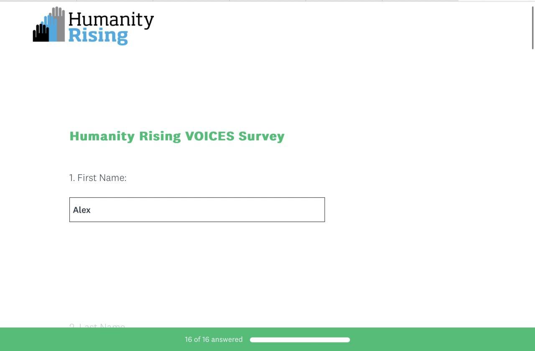Click the "16 of 16 answered" counter
This screenshot has height=351, width=535.
pyautogui.click(x=214, y=339)
